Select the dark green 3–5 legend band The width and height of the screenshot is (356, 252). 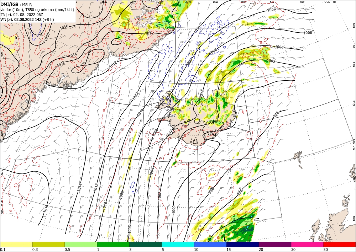(x=146, y=244)
